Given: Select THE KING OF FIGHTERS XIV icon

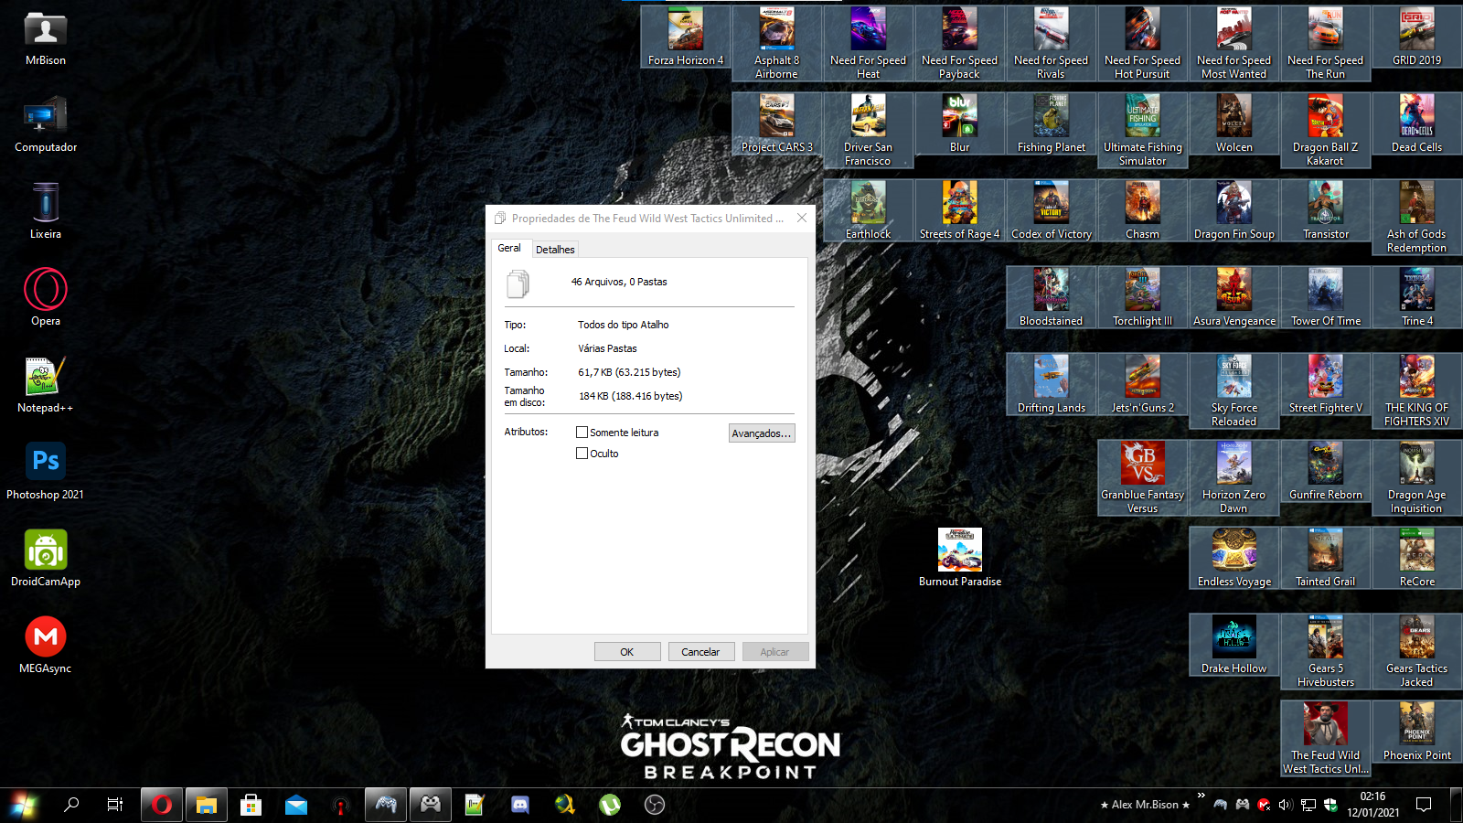Looking at the screenshot, I should [1416, 391].
